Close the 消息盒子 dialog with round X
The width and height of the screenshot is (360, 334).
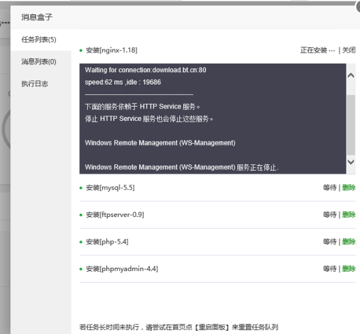(x=357, y=6)
